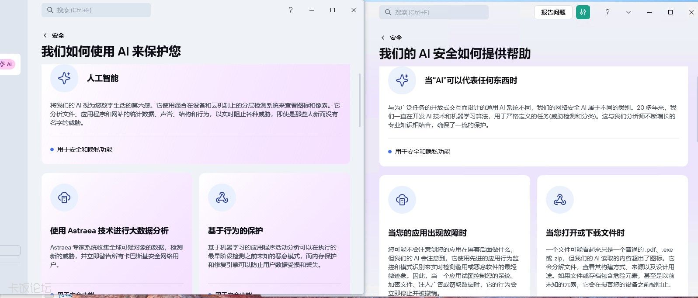Go back via right window's 安全 arrow

[383, 38]
